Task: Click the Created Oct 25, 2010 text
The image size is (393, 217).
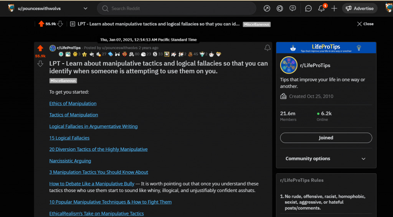Action: (311, 96)
